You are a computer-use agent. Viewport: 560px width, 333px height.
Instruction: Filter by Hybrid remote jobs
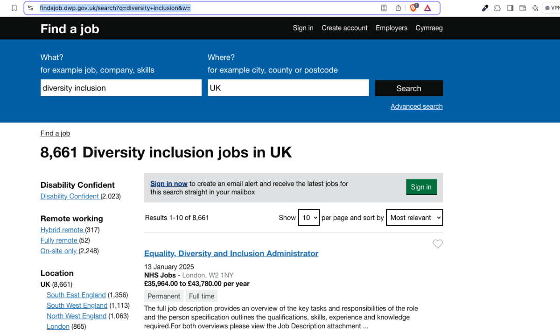point(62,230)
